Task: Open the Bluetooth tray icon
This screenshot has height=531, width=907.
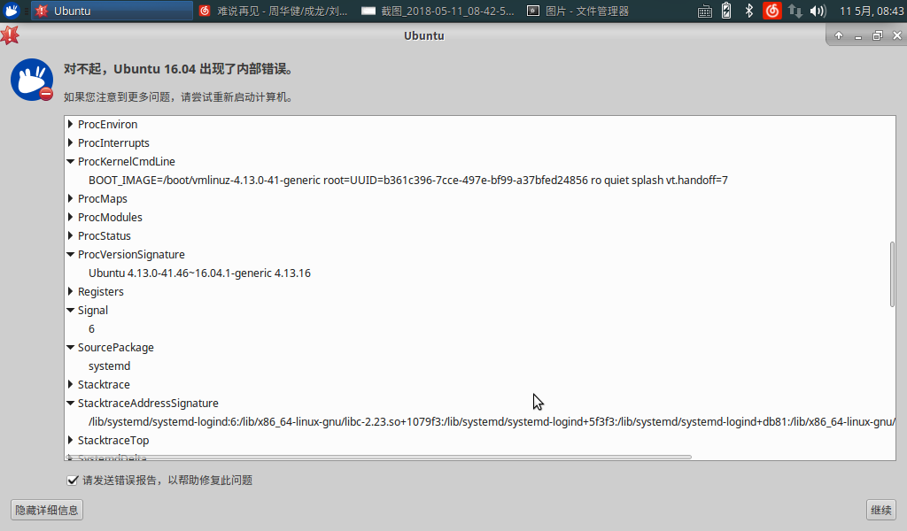Action: point(749,11)
